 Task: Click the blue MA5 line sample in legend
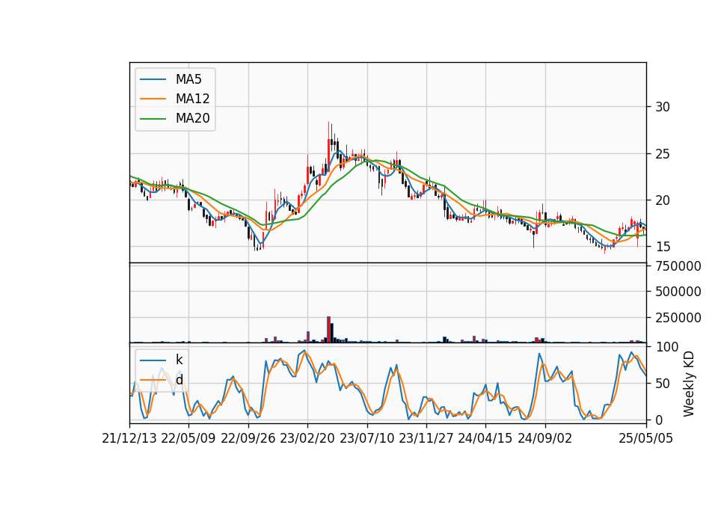pyautogui.click(x=153, y=79)
